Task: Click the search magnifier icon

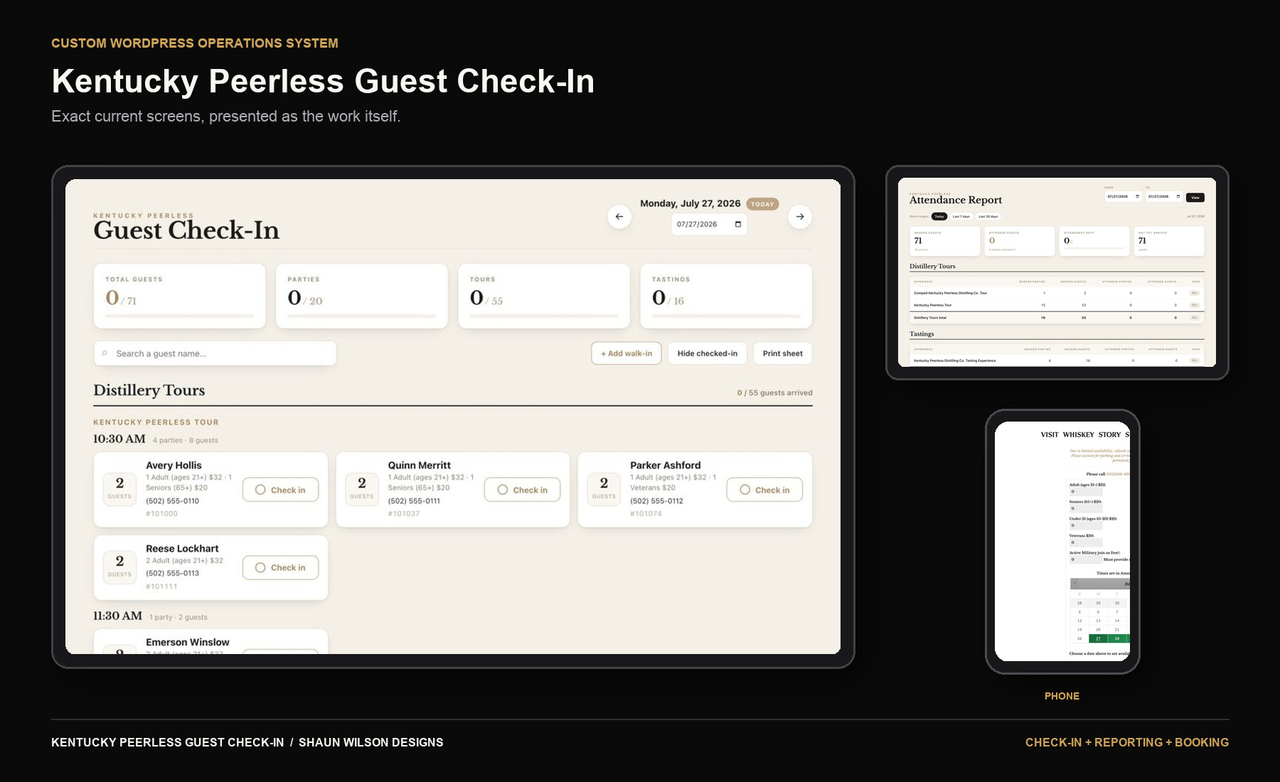Action: click(105, 353)
